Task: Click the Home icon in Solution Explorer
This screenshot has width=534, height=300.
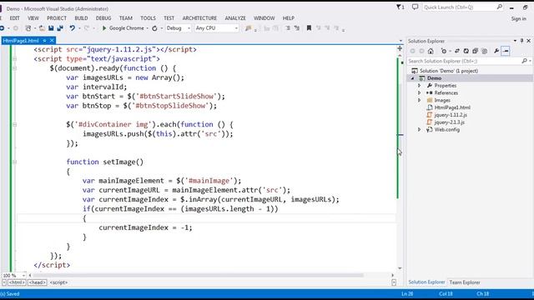Action: pos(431,51)
